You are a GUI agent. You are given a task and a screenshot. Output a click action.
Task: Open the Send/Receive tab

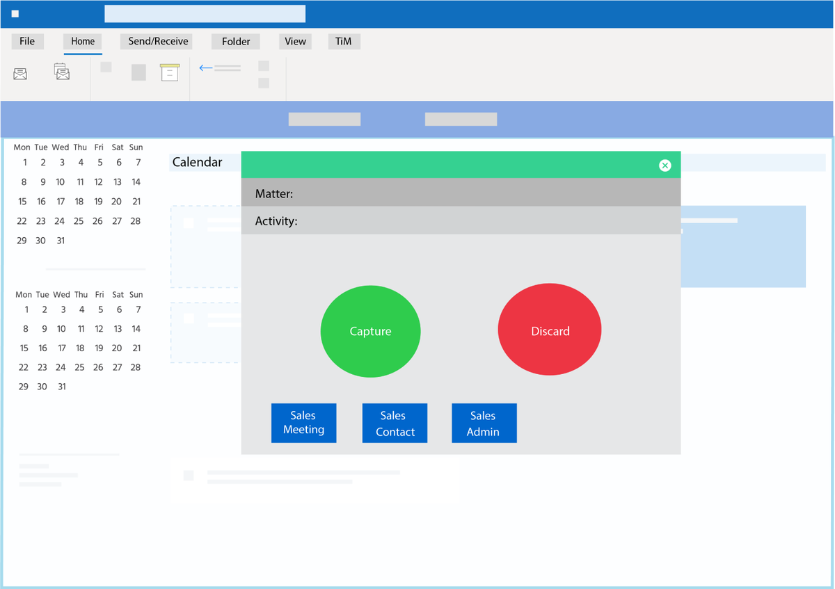(158, 41)
